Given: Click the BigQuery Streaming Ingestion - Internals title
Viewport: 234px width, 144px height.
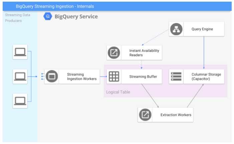Looking at the screenshot, I should tap(55, 6).
